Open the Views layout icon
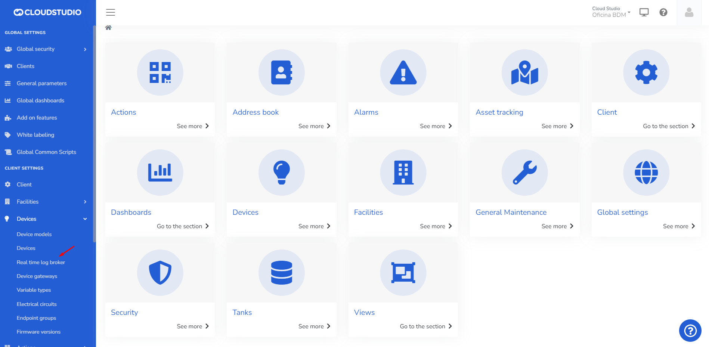The image size is (709, 347). pyautogui.click(x=403, y=273)
